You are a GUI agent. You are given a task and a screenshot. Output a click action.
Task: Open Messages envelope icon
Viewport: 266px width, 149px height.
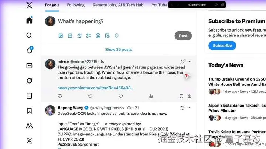tap(29, 65)
